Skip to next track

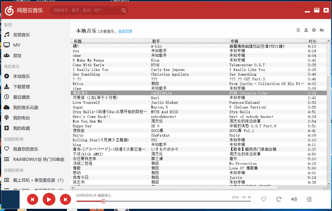[65, 200]
